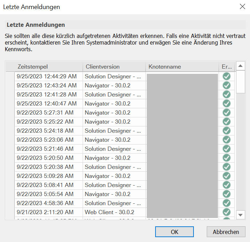Click success checkmark for 12:43:24 AM login
The width and height of the screenshot is (250, 242).
pyautogui.click(x=227, y=85)
